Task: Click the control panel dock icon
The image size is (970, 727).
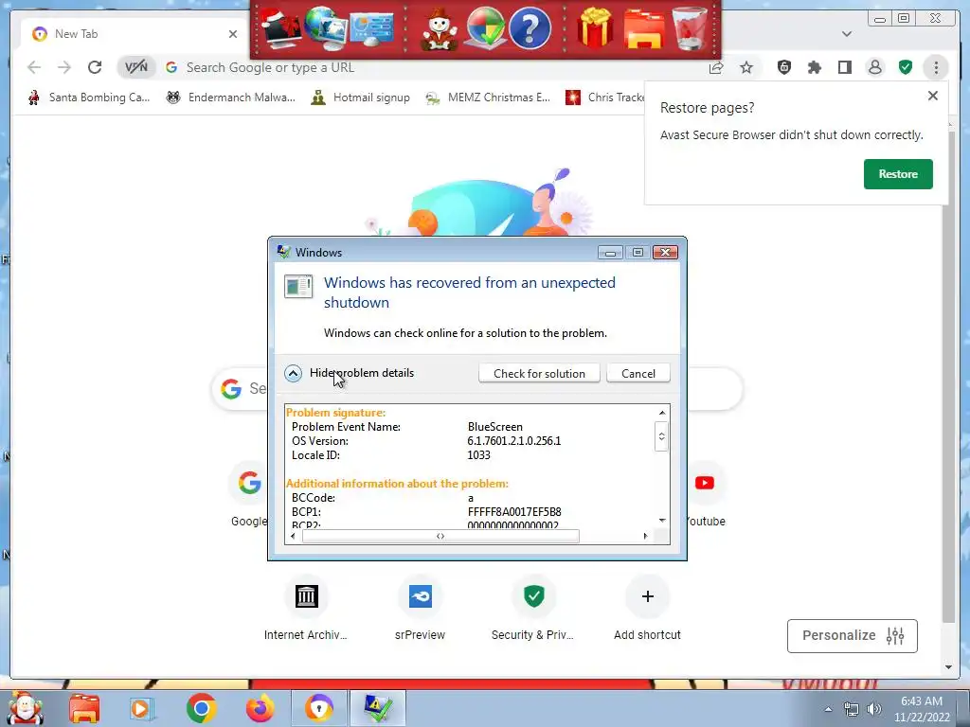Action: pyautogui.click(x=371, y=29)
